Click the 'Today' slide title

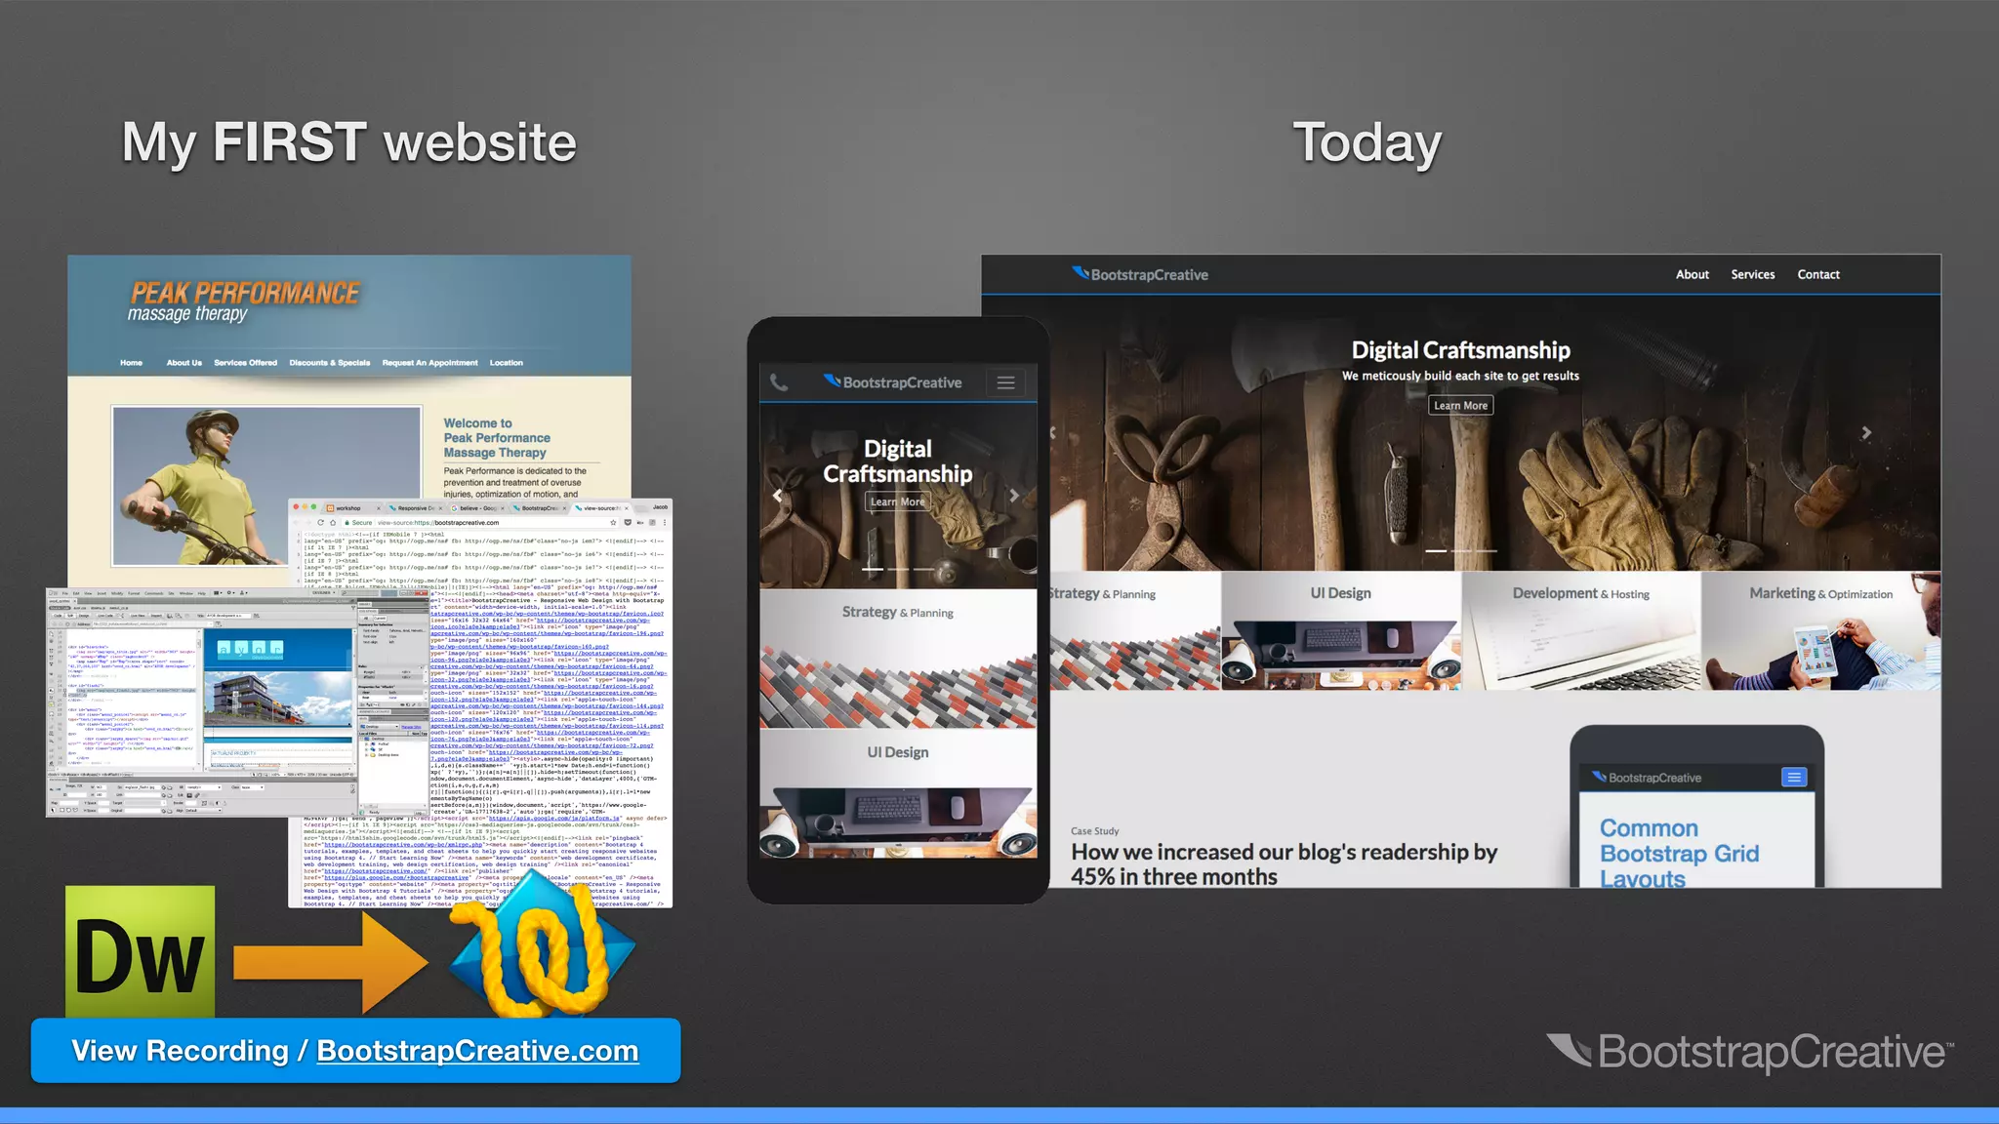point(1367,142)
